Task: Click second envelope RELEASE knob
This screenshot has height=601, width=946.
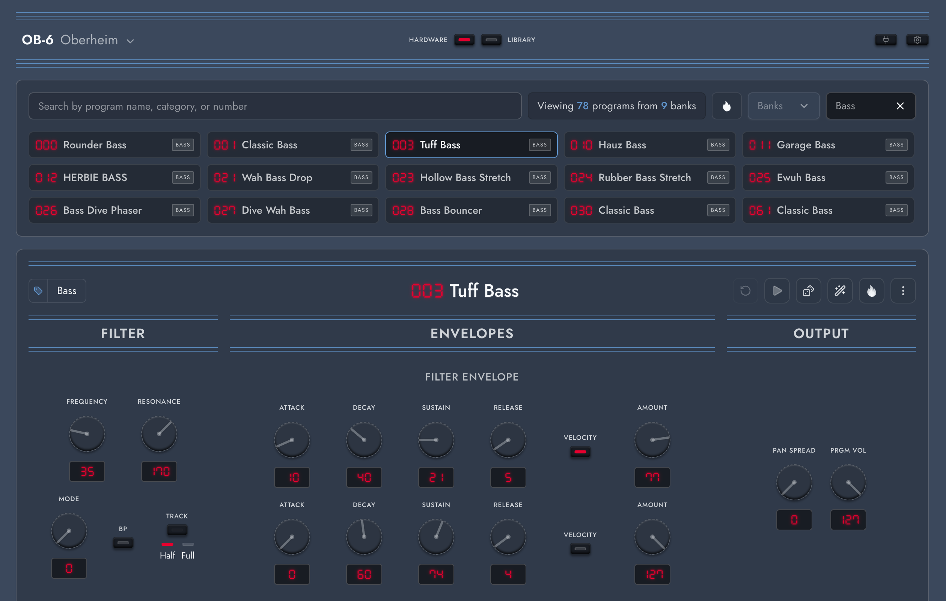Action: (508, 536)
